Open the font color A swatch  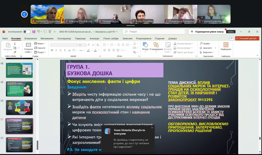(x=95, y=50)
